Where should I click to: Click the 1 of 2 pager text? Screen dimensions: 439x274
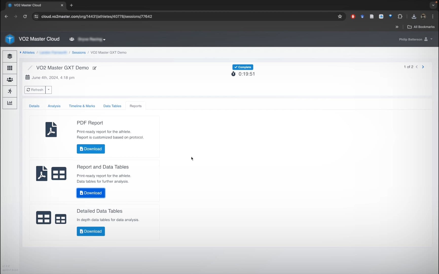coord(409,67)
